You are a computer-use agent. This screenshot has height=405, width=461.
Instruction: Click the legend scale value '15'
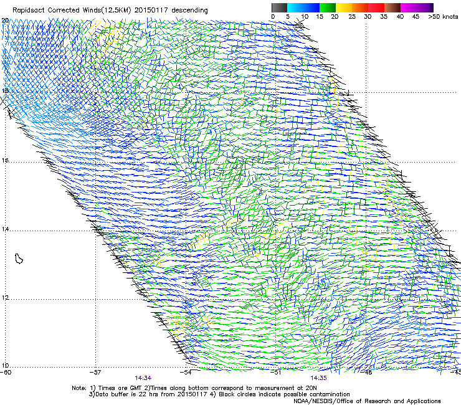click(320, 17)
